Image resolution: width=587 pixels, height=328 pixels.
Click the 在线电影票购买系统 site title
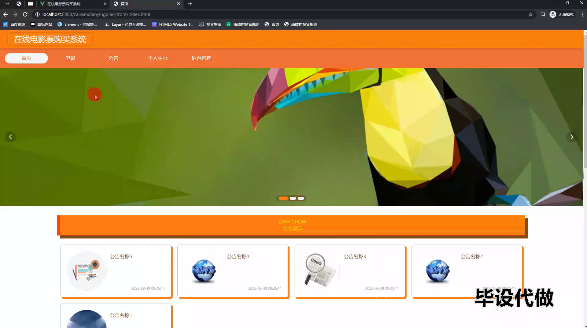click(50, 39)
